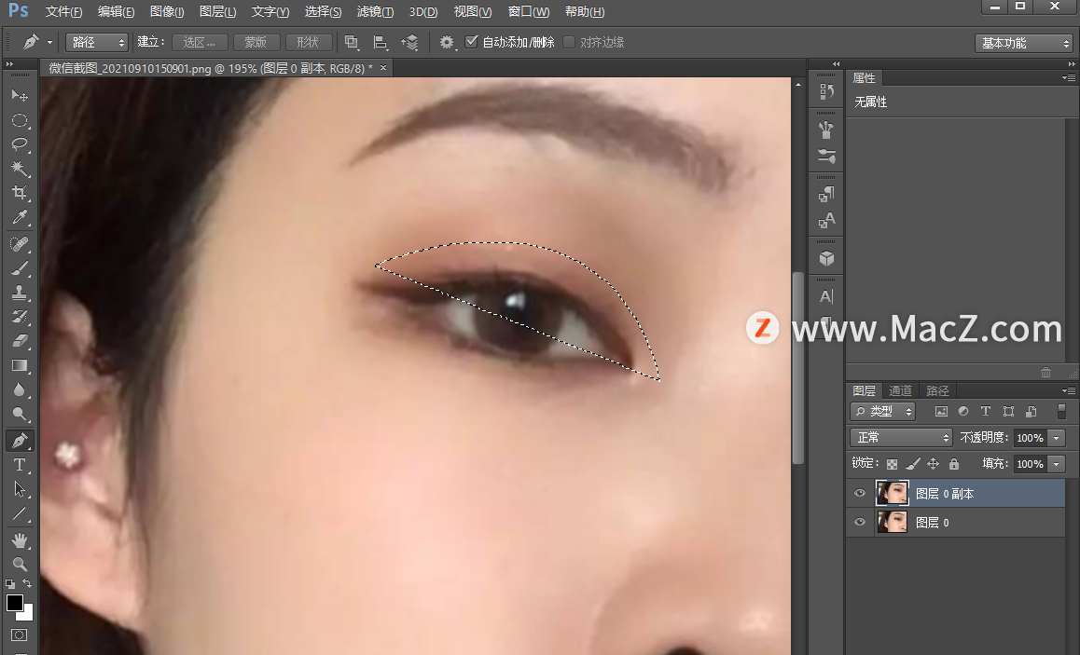The width and height of the screenshot is (1080, 655).
Task: Select the Pen tool in toolbox
Action: pyautogui.click(x=20, y=441)
